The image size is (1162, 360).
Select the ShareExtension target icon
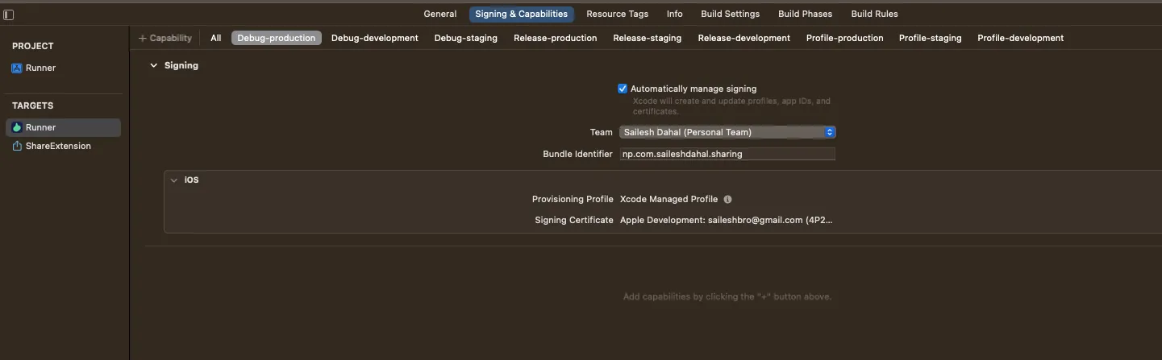click(17, 146)
